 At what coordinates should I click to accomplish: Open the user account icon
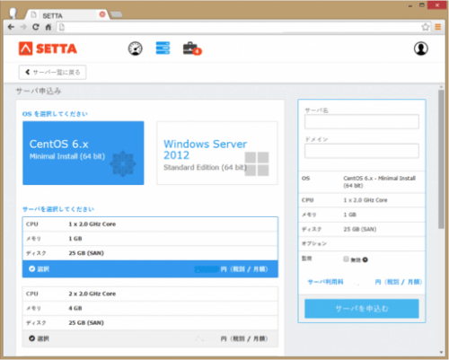(421, 48)
